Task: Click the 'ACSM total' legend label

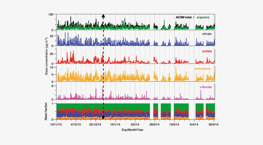Action: click(183, 17)
